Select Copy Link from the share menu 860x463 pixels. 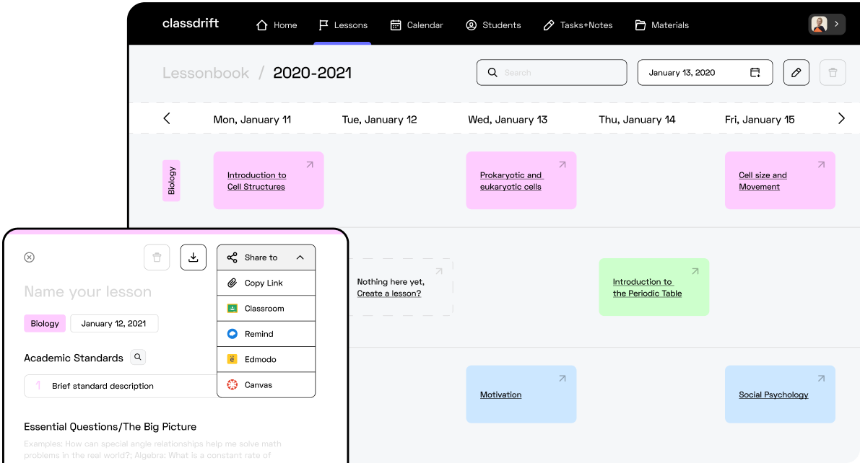tap(265, 283)
